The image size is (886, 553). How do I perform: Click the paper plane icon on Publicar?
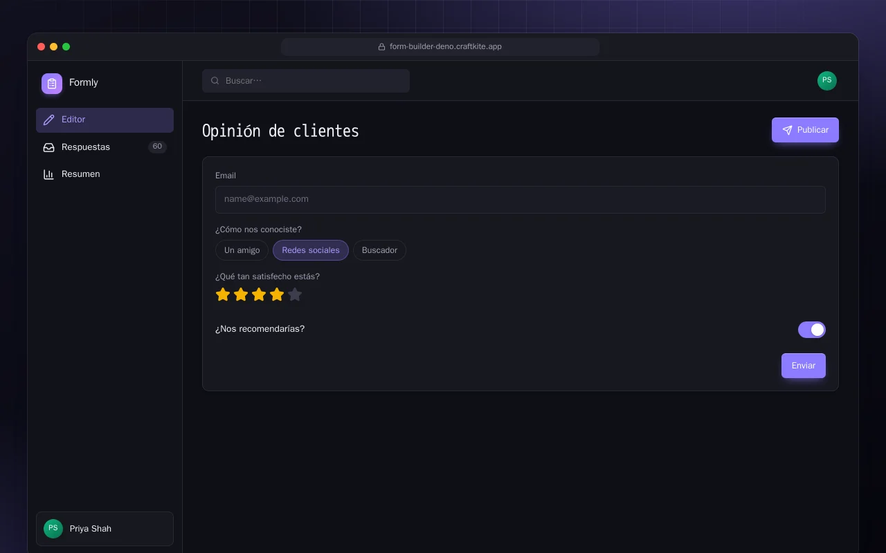click(x=787, y=130)
